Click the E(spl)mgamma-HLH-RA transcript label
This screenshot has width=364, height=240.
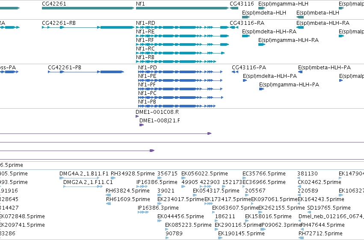coord(288,40)
